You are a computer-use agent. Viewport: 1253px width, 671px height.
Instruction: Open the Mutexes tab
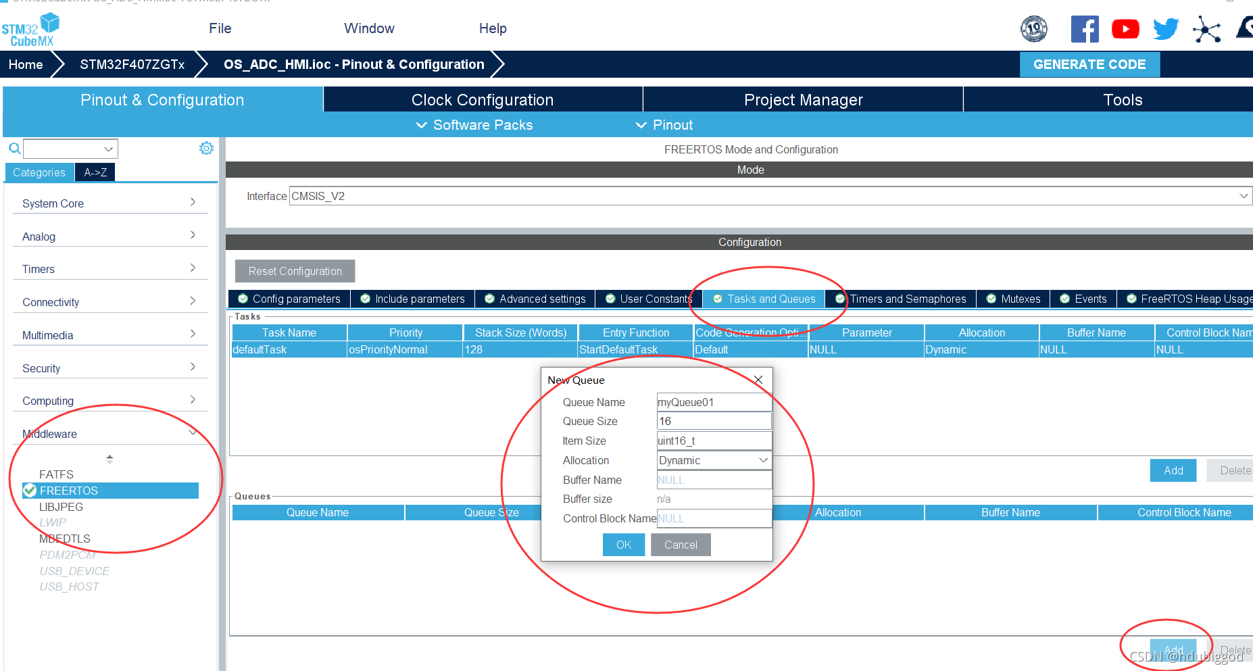tap(1013, 299)
